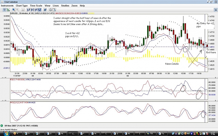Select the second blue line-drawing tool
The height and width of the screenshot is (136, 218).
32,10
